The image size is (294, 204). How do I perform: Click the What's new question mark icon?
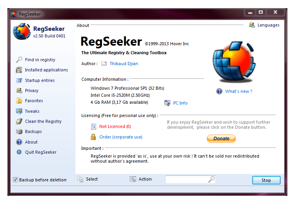219,91
